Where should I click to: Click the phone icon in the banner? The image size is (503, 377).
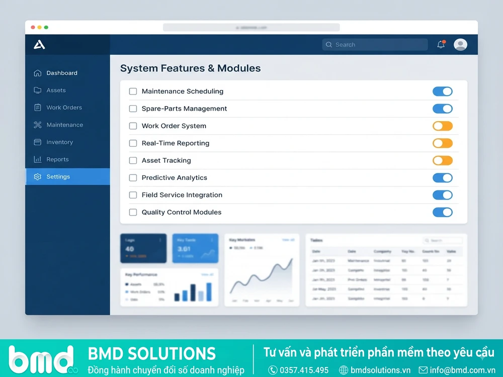point(273,370)
